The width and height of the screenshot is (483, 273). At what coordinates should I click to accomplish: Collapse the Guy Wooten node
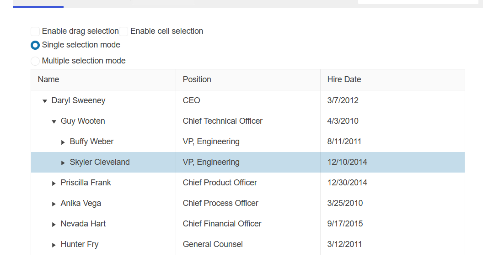[x=54, y=121]
